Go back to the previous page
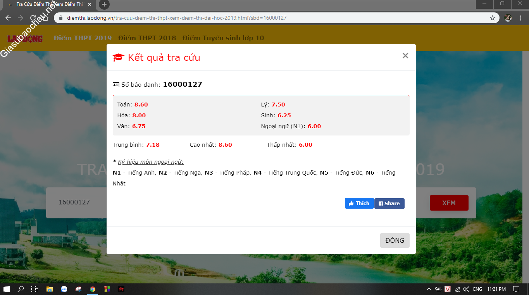This screenshot has height=295, width=529. pyautogui.click(x=8, y=18)
